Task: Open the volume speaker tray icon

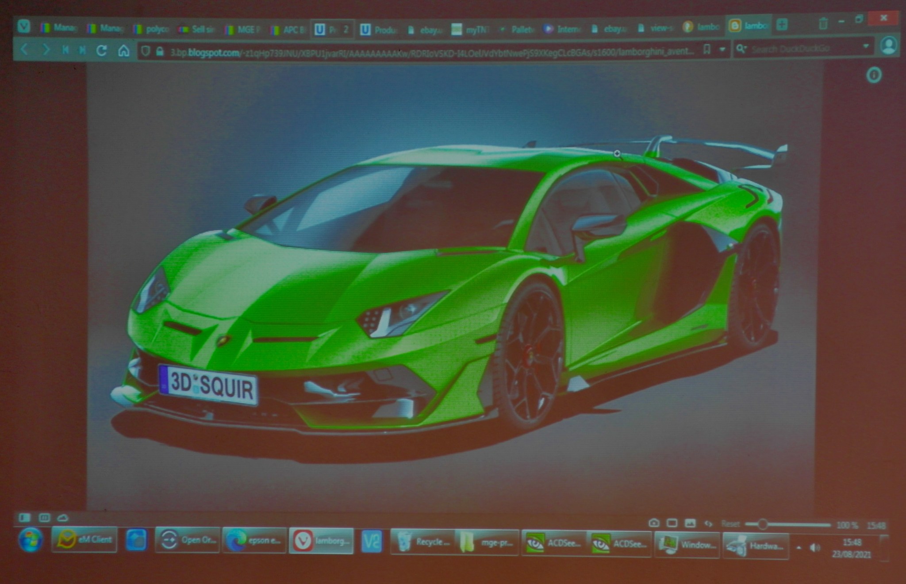Action: [814, 548]
